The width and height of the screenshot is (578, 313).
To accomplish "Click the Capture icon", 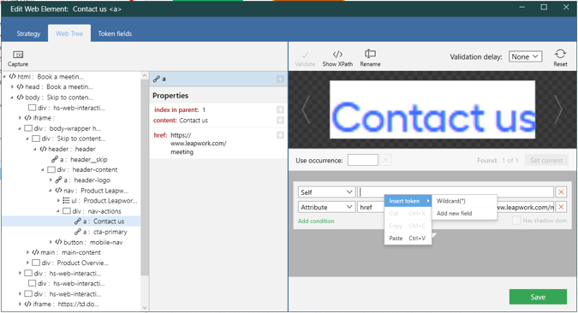I will tap(18, 55).
